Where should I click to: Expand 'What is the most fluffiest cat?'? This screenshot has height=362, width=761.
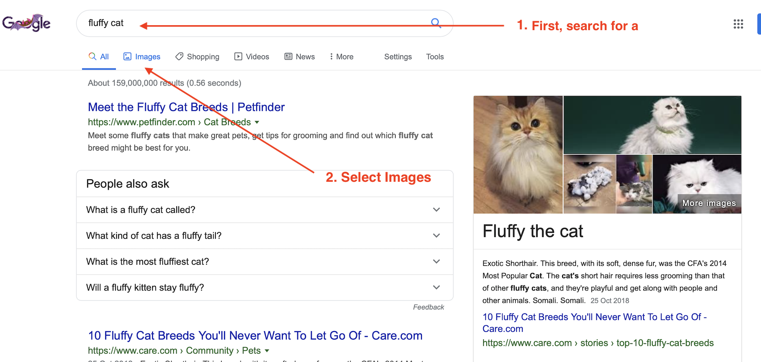click(x=265, y=261)
